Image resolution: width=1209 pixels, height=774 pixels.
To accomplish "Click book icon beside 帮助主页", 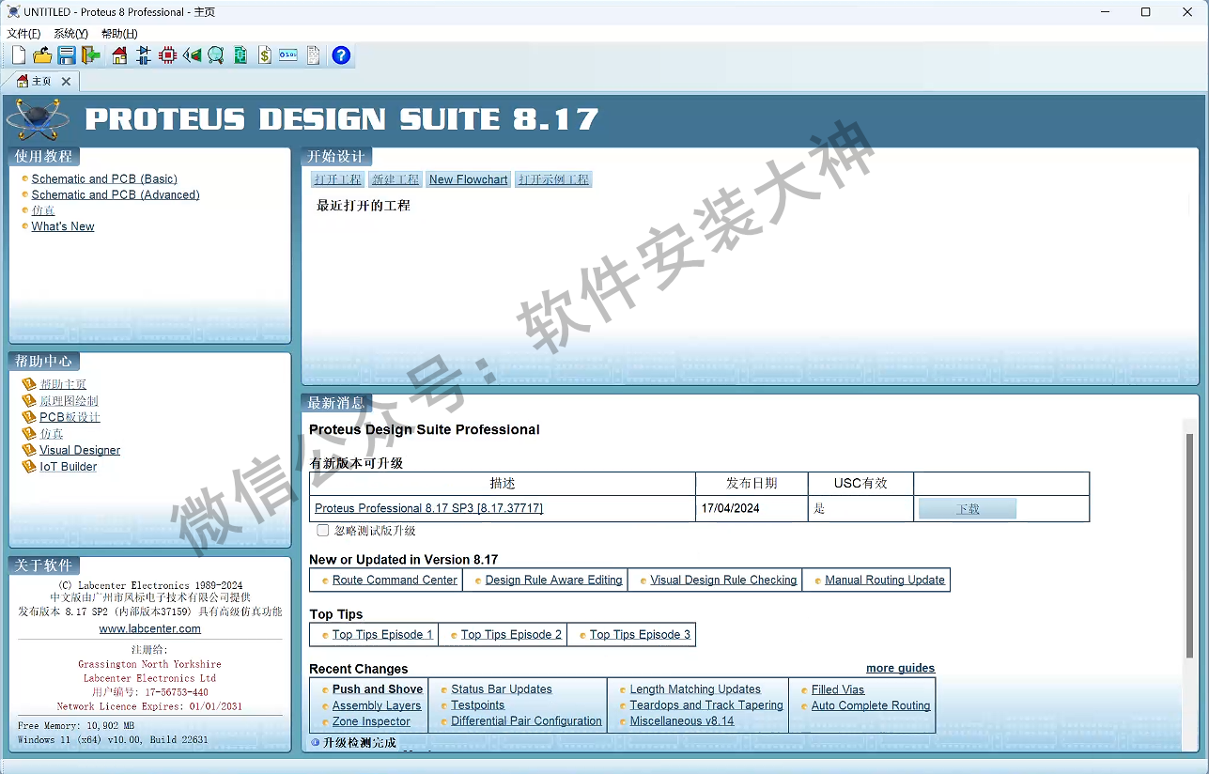I will click(29, 384).
